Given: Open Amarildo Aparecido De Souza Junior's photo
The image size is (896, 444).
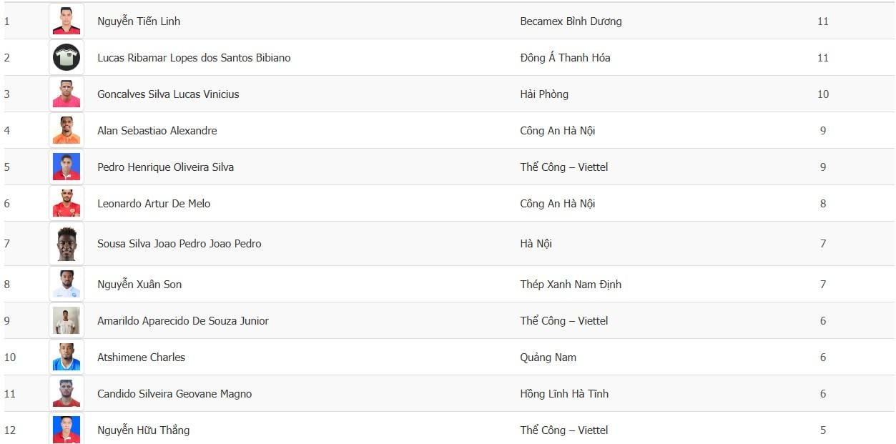Looking at the screenshot, I should point(67,320).
